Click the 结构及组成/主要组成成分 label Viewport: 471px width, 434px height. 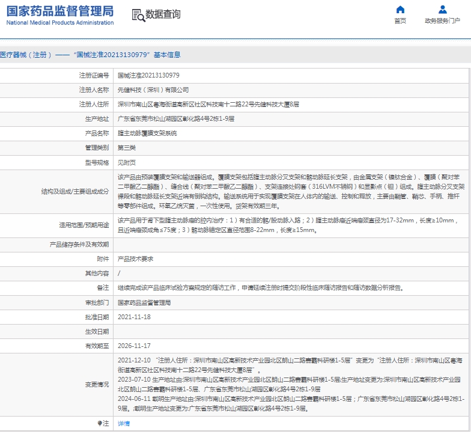[75, 191]
